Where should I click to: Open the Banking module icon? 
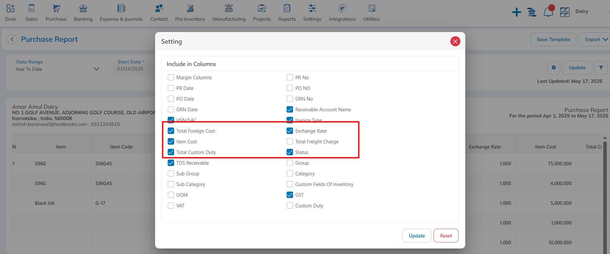[x=83, y=8]
